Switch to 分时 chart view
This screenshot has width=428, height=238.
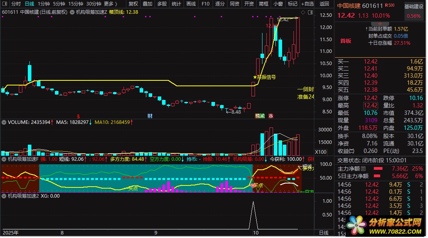click(16, 4)
